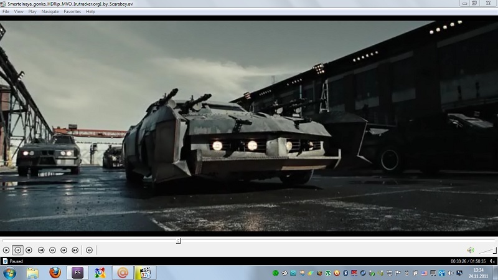498x280 pixels.
Task: Skip to next track button
Action: click(75, 250)
